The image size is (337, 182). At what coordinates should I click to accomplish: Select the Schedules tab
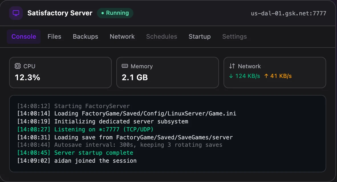[x=162, y=37]
